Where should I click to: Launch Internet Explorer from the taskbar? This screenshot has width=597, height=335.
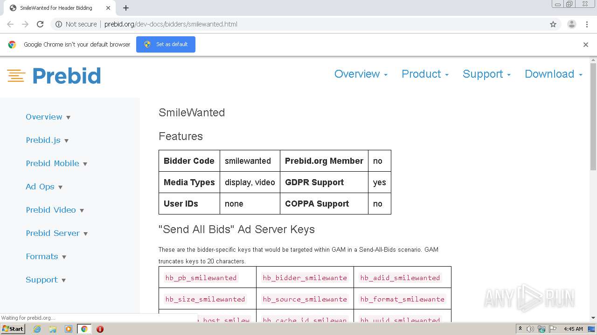point(37,329)
